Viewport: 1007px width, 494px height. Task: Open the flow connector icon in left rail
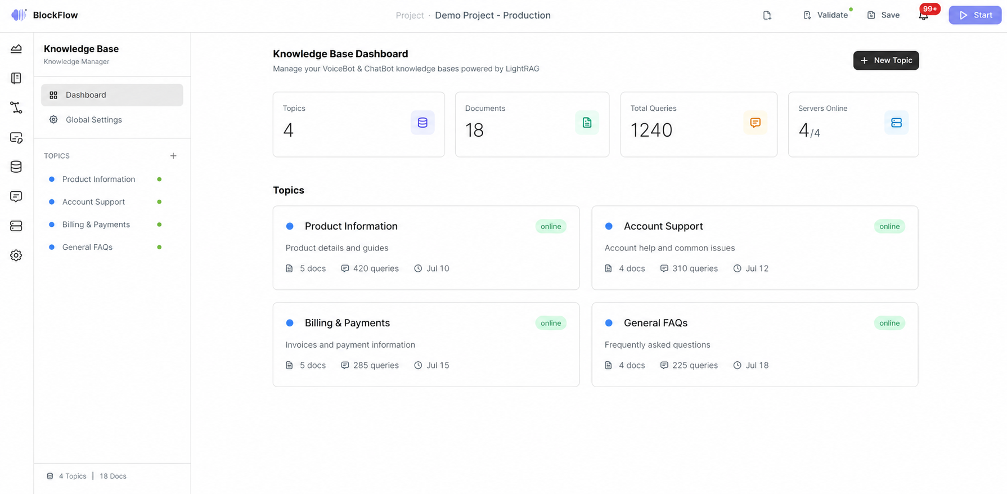click(16, 107)
